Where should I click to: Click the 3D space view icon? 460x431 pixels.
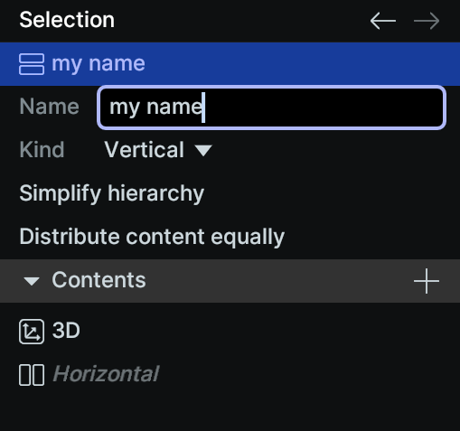(32, 332)
